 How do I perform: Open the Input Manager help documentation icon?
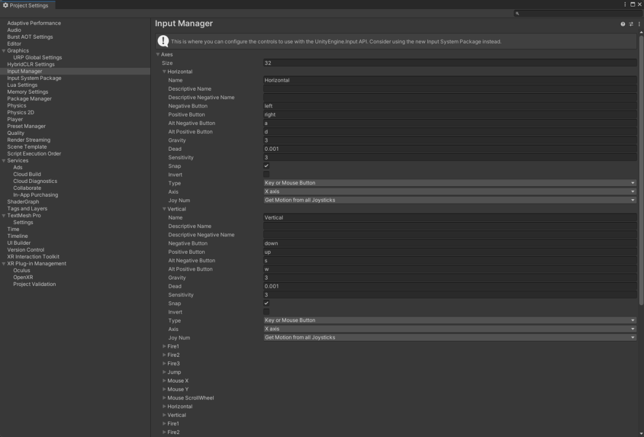(x=623, y=24)
